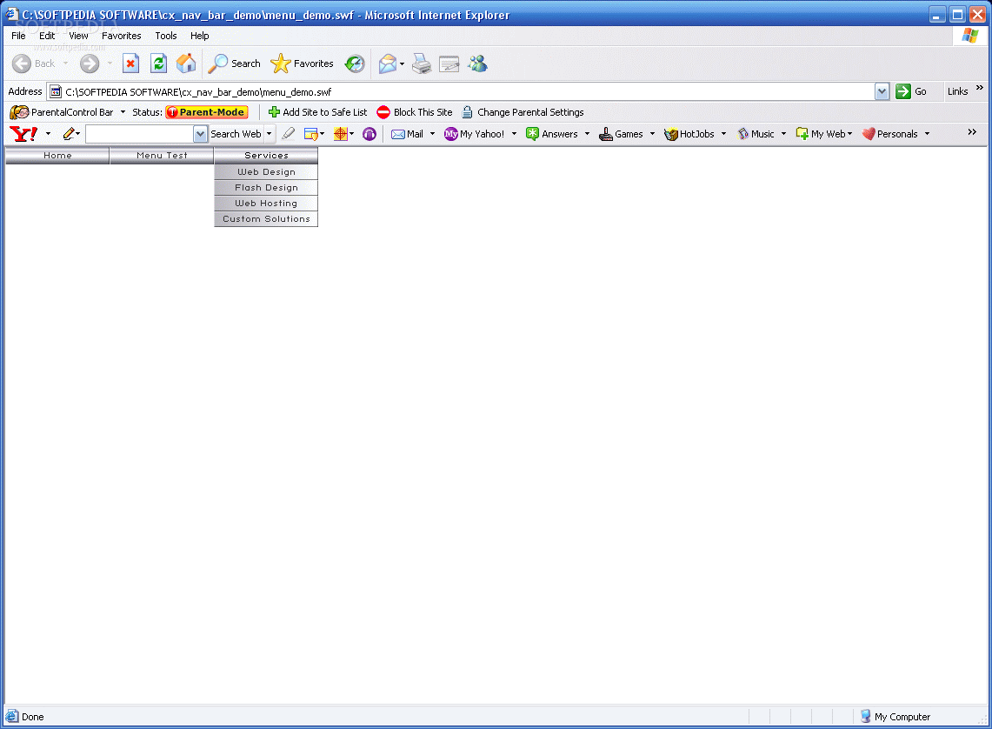Open the Search Web dropdown arrow
This screenshot has width=992, height=729.
pyautogui.click(x=269, y=133)
